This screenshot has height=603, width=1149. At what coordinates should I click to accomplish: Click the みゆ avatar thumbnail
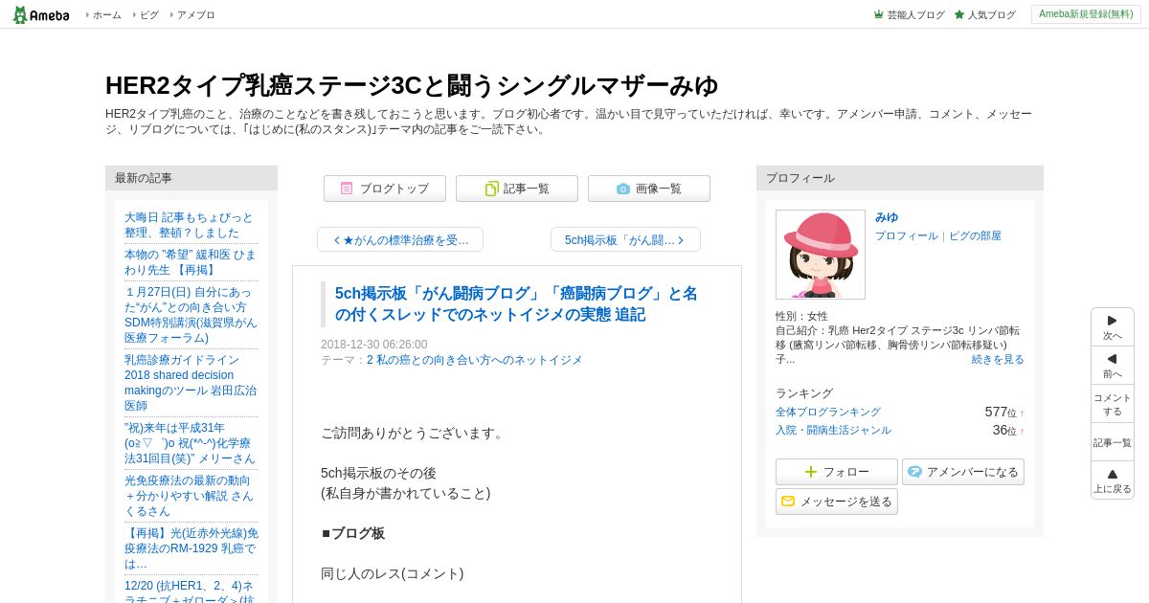[821, 255]
